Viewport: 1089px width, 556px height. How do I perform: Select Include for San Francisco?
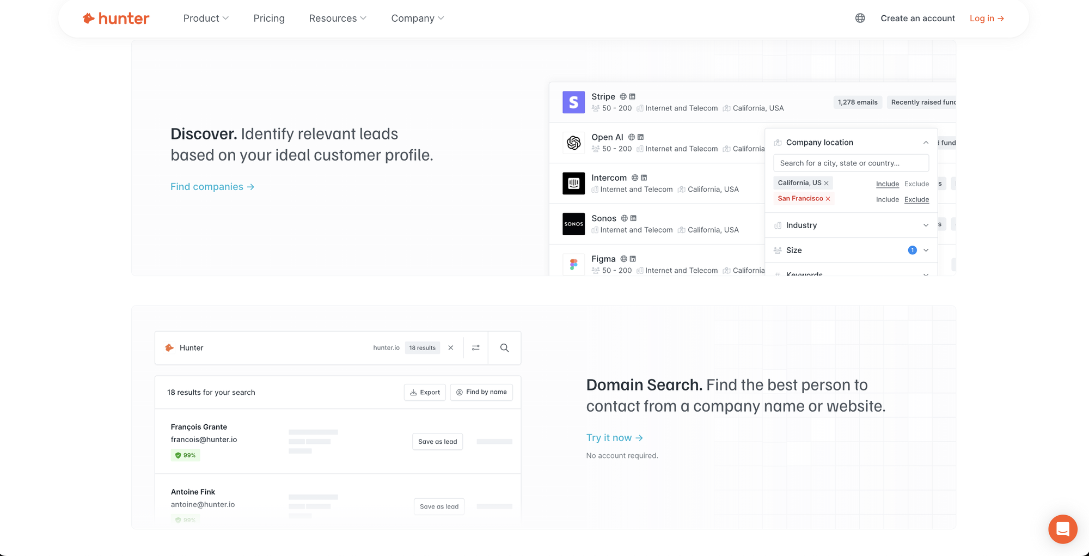coord(888,199)
